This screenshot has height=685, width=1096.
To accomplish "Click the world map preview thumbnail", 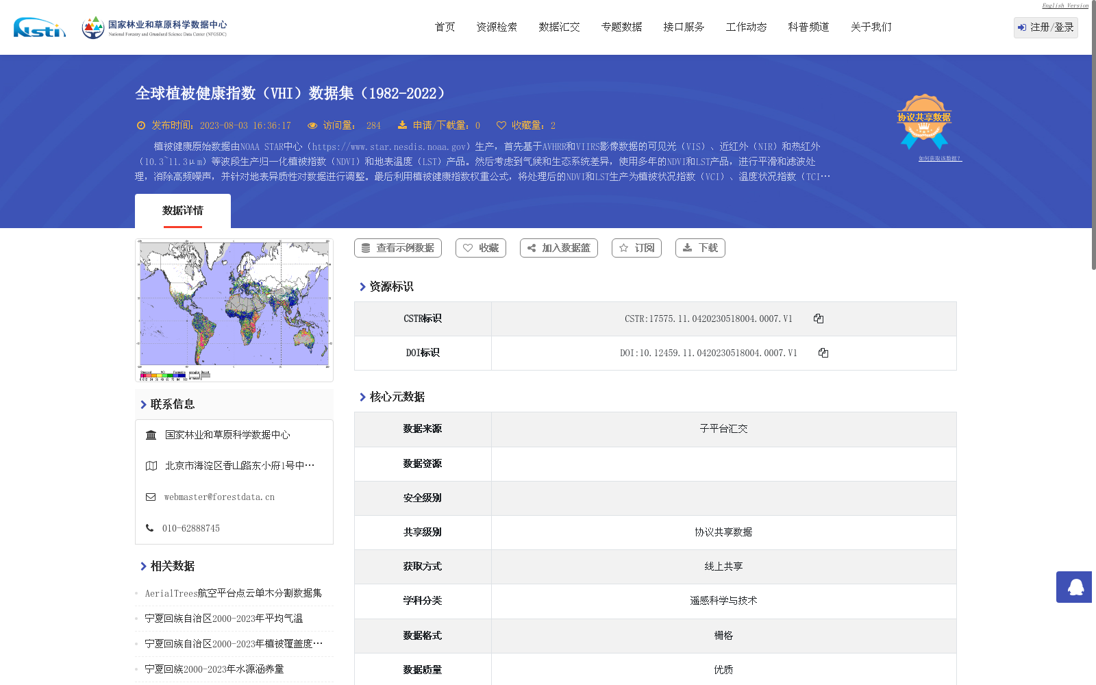I will (x=234, y=310).
